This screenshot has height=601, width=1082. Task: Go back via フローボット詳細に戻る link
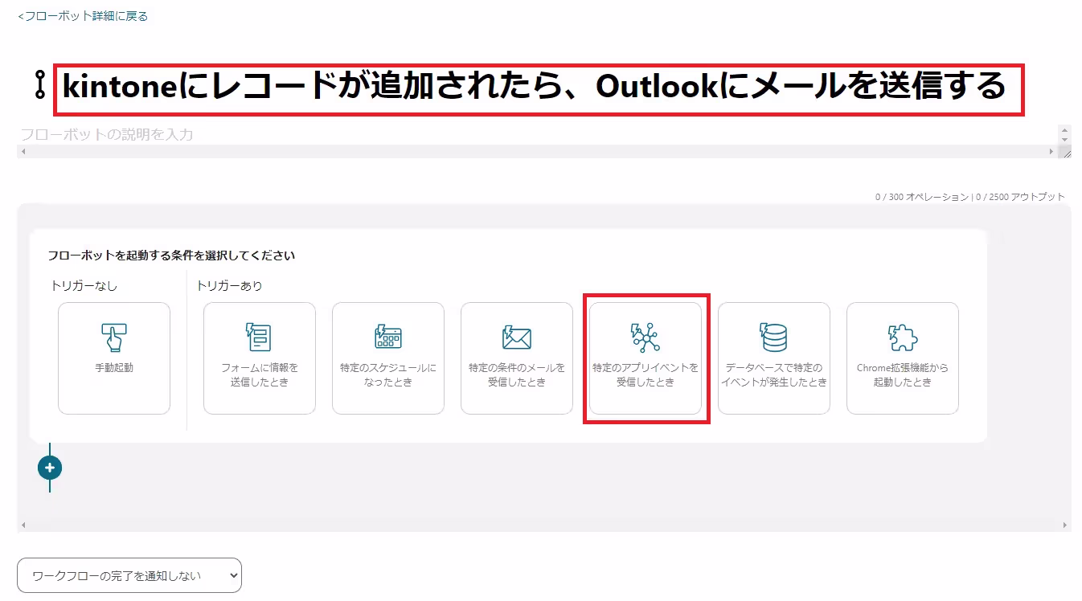(83, 16)
